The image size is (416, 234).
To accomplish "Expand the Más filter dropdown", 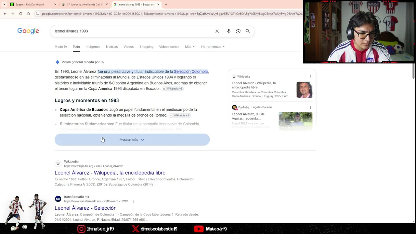I will [x=190, y=47].
